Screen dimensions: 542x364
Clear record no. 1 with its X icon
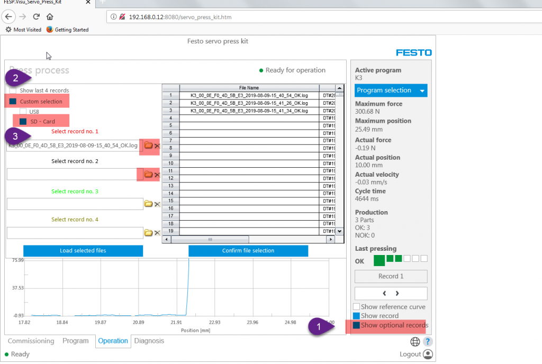[x=157, y=145]
